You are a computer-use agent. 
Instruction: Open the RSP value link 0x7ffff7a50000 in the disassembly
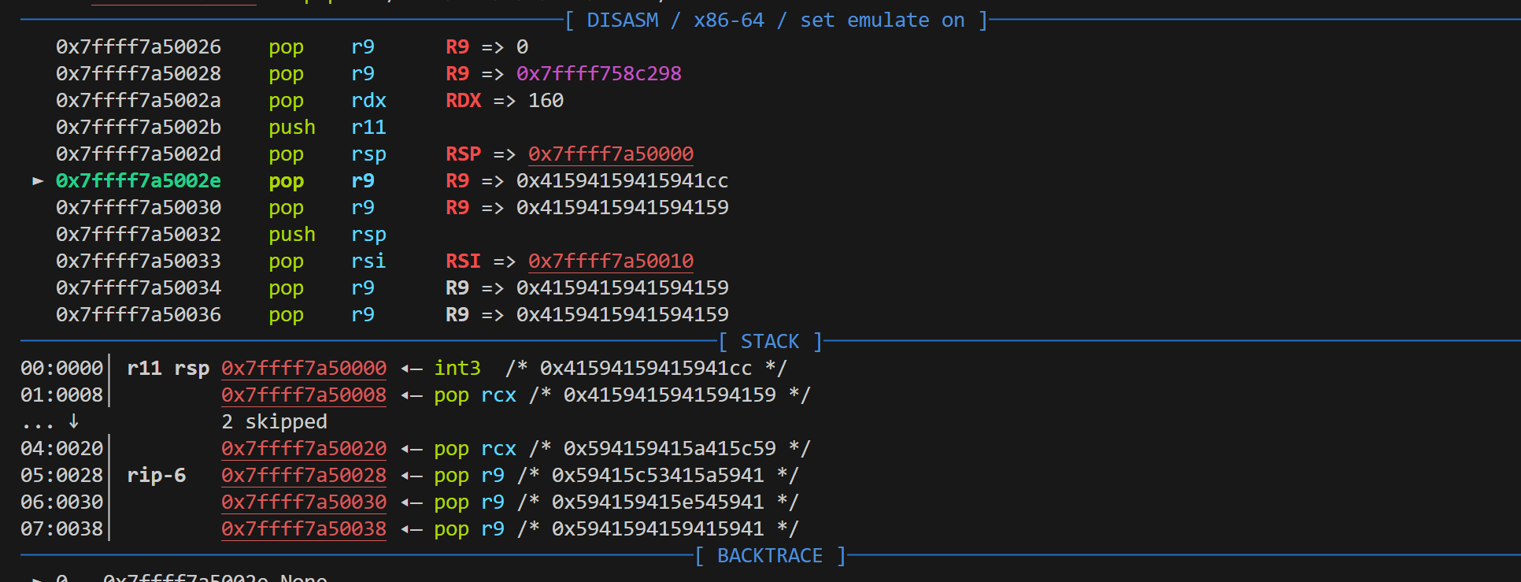point(610,154)
